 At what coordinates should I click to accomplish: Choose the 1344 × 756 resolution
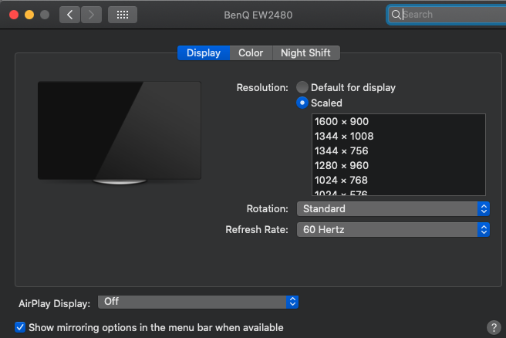pos(399,150)
